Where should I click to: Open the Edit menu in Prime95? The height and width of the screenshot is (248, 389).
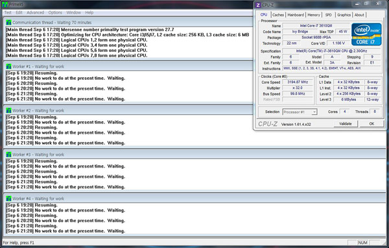19,12
